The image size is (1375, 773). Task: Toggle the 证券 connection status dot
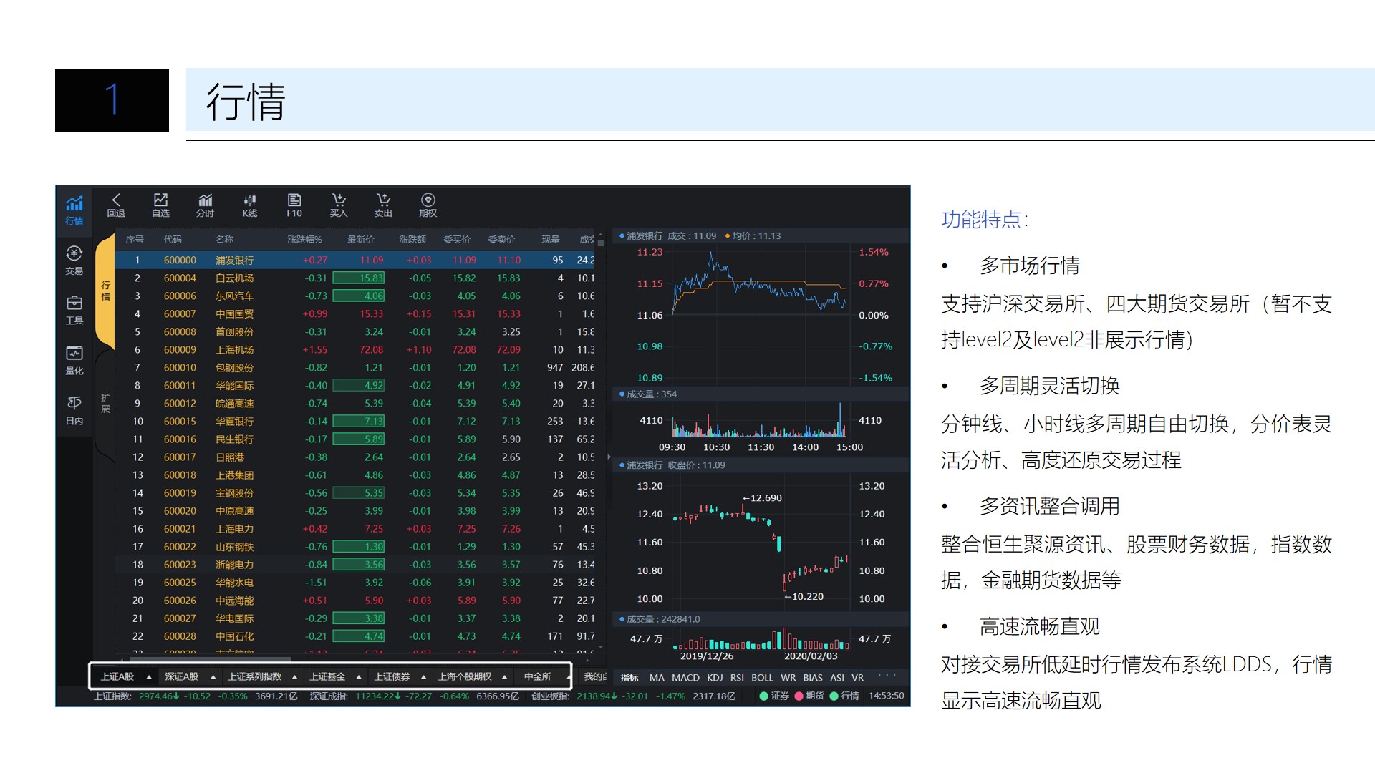[763, 695]
